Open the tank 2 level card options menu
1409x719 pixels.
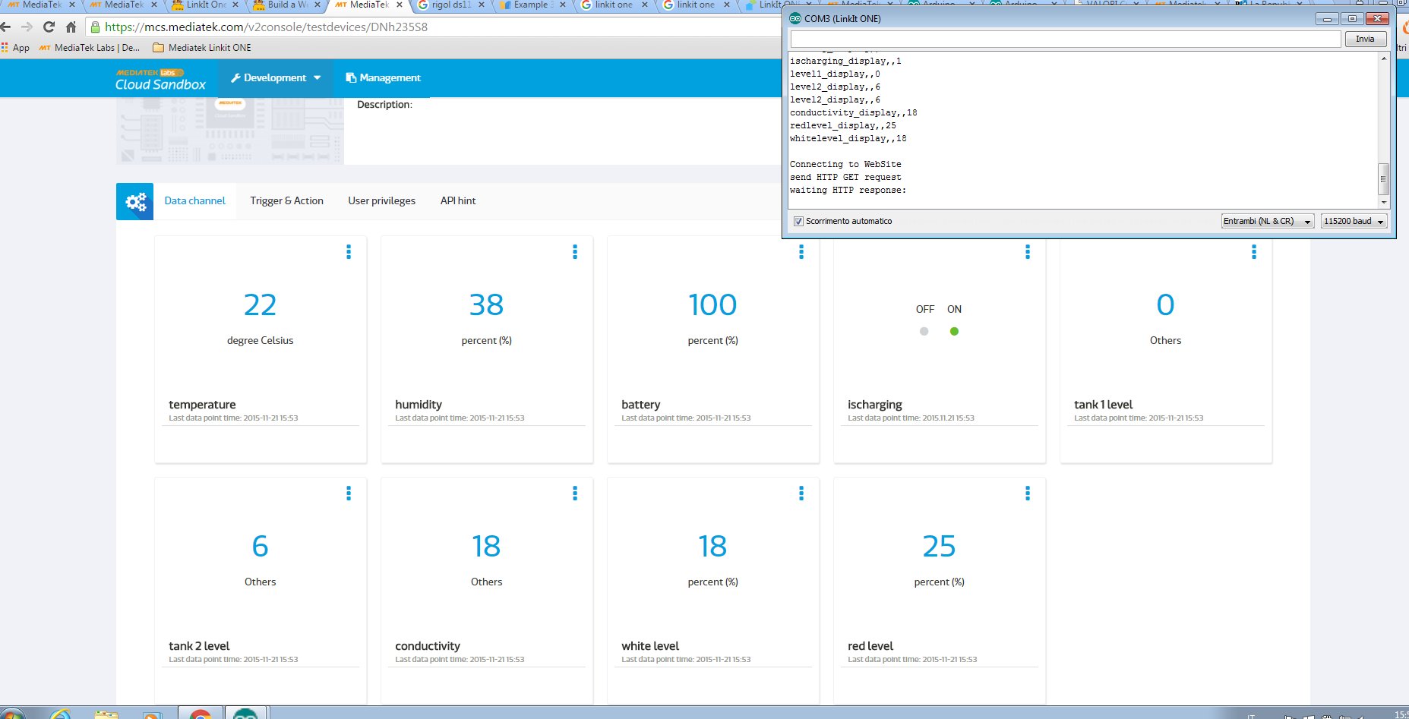[349, 494]
